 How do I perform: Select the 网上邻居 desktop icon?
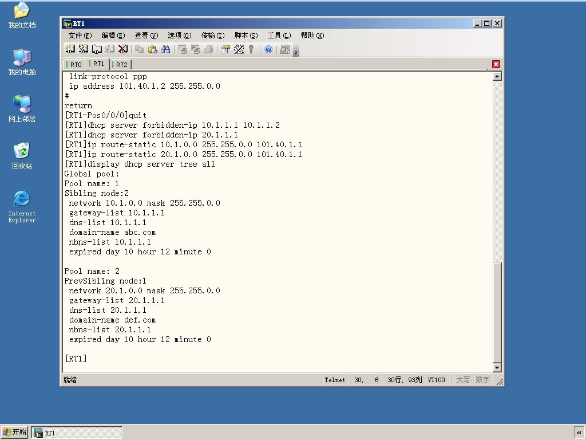[x=22, y=109]
